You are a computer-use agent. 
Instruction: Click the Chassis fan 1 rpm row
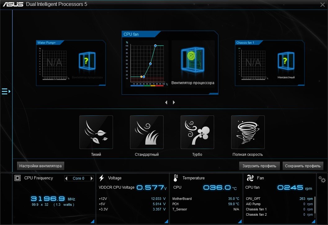point(279,209)
